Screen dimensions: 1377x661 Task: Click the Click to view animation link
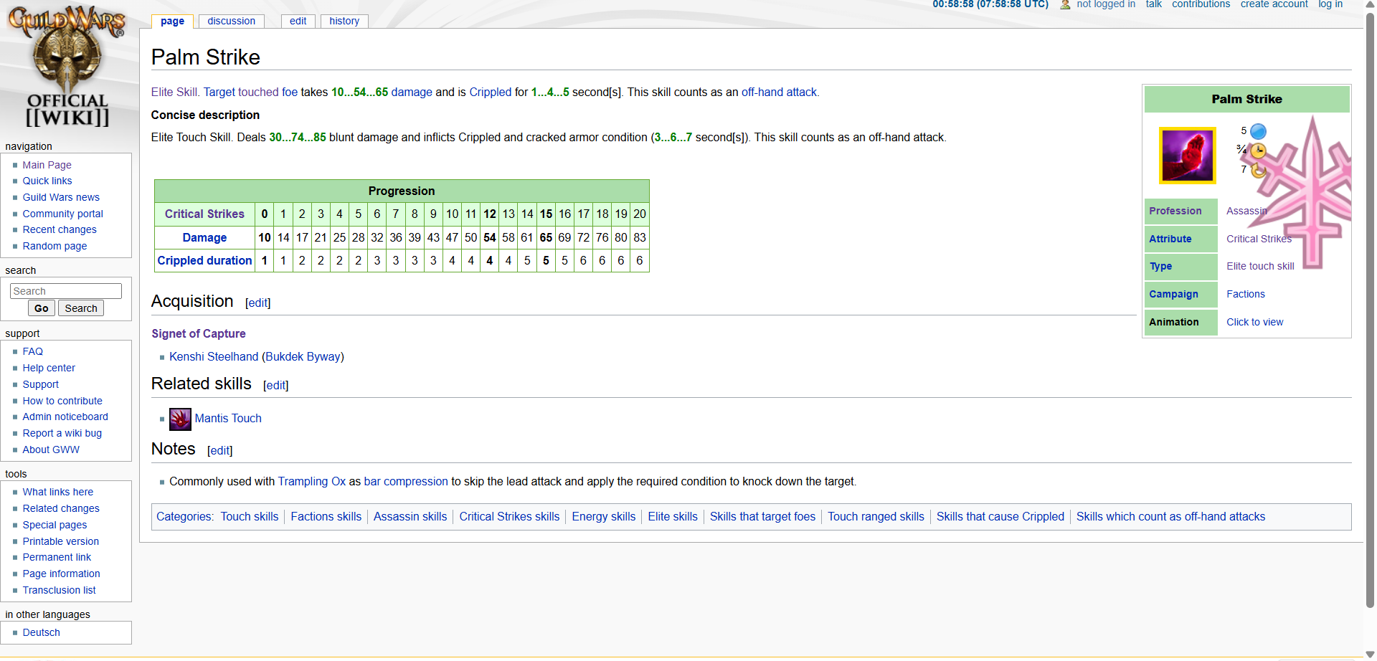(x=1255, y=322)
